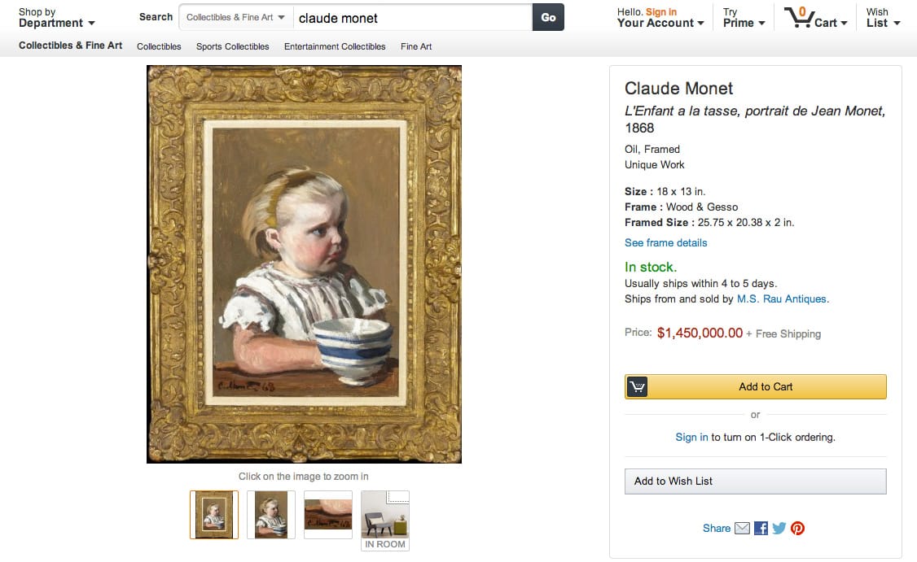Click the cart glyph on Add to Cart
917x562 pixels.
click(638, 386)
